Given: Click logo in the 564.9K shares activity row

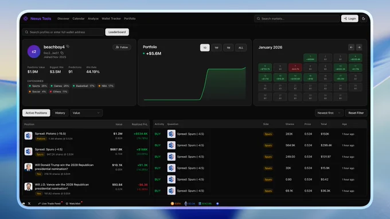Looking at the screenshot, I should [171, 145].
